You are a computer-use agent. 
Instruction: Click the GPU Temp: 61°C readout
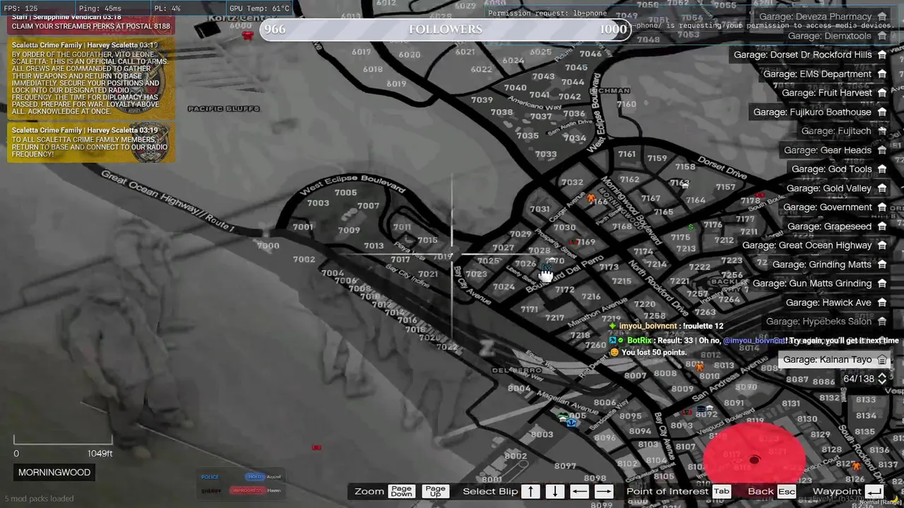click(259, 8)
